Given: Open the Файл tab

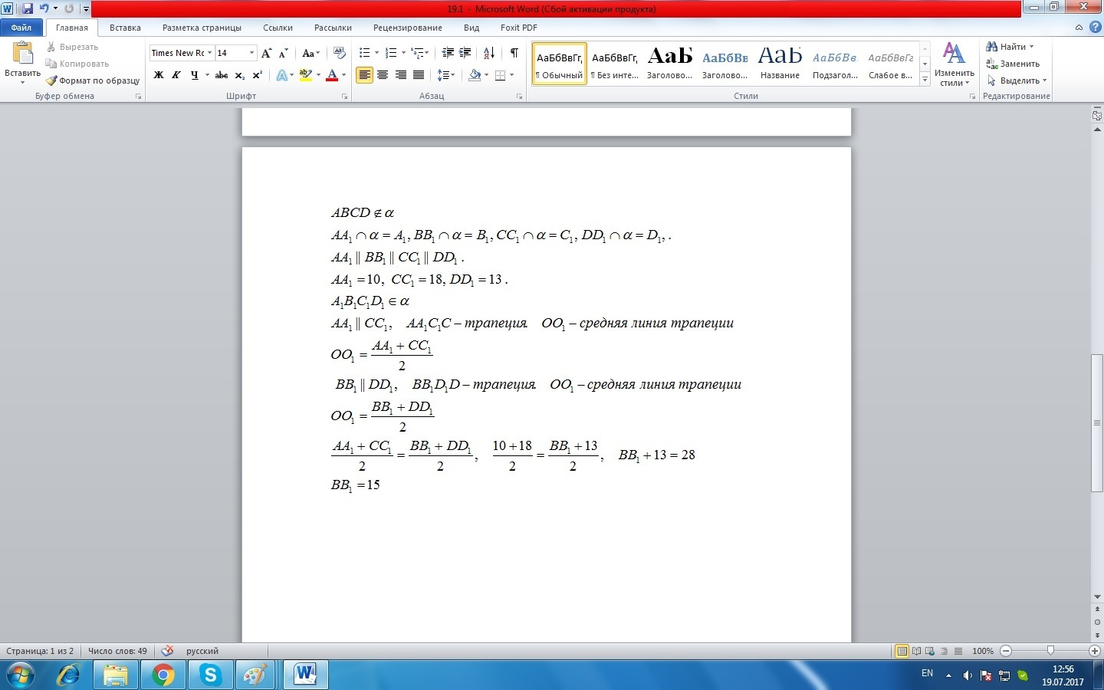Looking at the screenshot, I should 21,28.
